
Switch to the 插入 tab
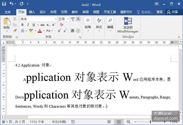click(32, 12)
